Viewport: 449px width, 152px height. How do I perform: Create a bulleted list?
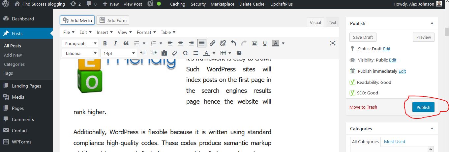tap(136, 43)
